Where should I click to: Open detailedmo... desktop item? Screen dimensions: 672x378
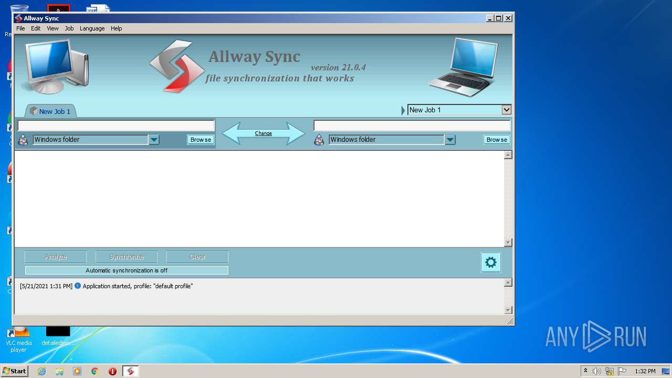(x=58, y=336)
